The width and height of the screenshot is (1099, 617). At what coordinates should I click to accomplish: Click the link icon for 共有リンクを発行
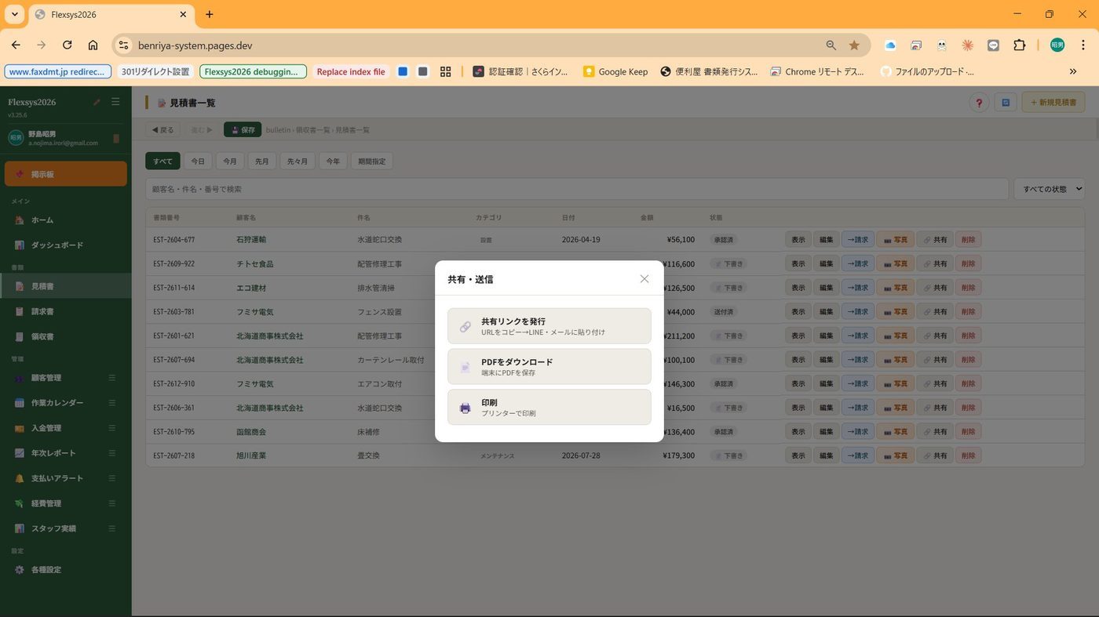click(x=465, y=326)
